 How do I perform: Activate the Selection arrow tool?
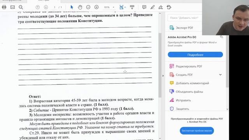72,7
